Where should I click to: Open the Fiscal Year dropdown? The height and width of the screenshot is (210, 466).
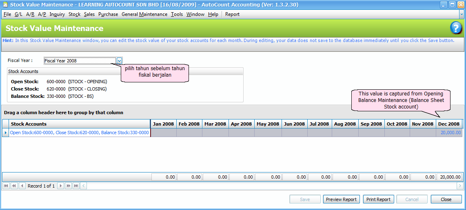119,61
